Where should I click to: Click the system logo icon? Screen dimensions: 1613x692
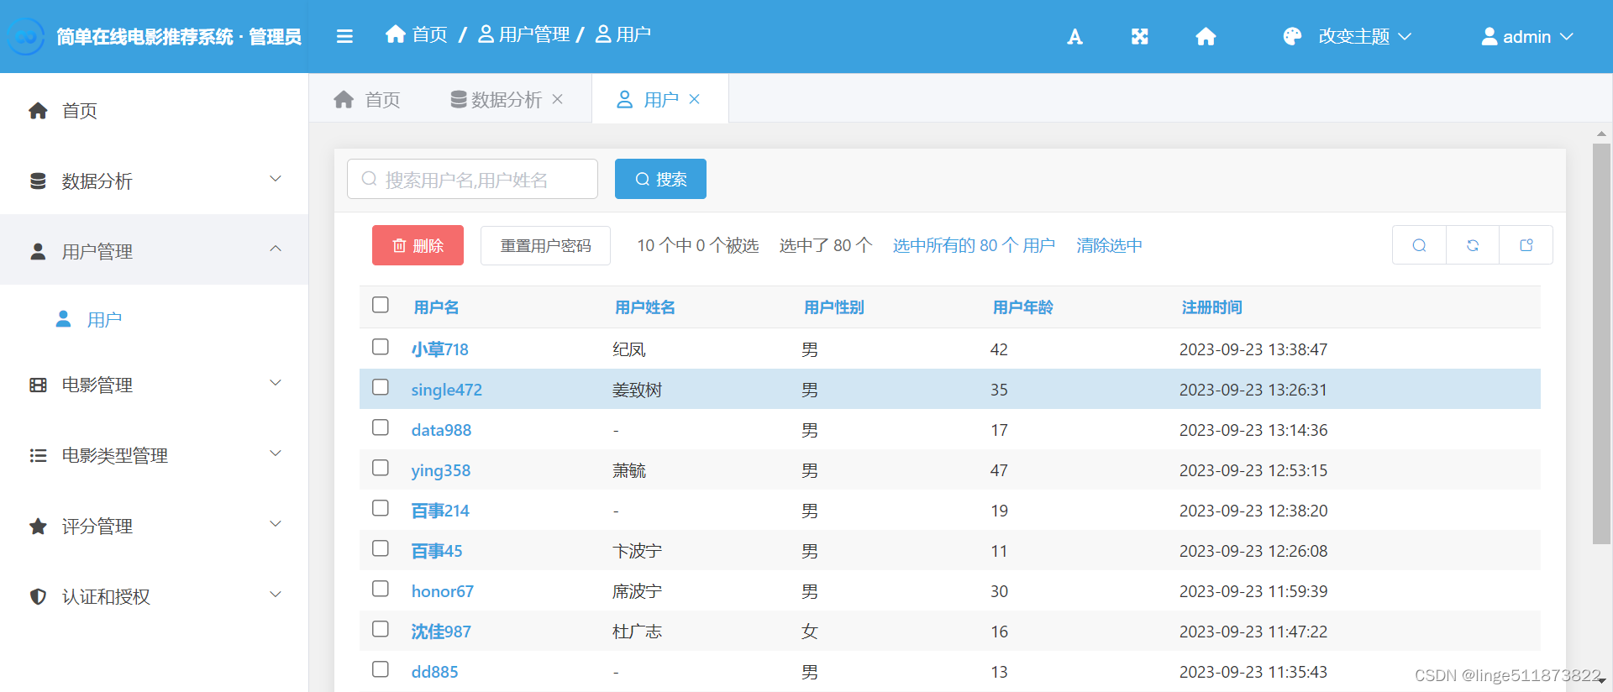26,36
